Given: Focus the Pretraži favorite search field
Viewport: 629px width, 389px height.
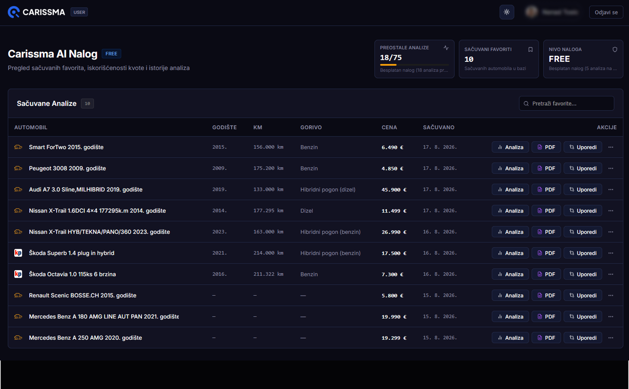Looking at the screenshot, I should click(566, 103).
